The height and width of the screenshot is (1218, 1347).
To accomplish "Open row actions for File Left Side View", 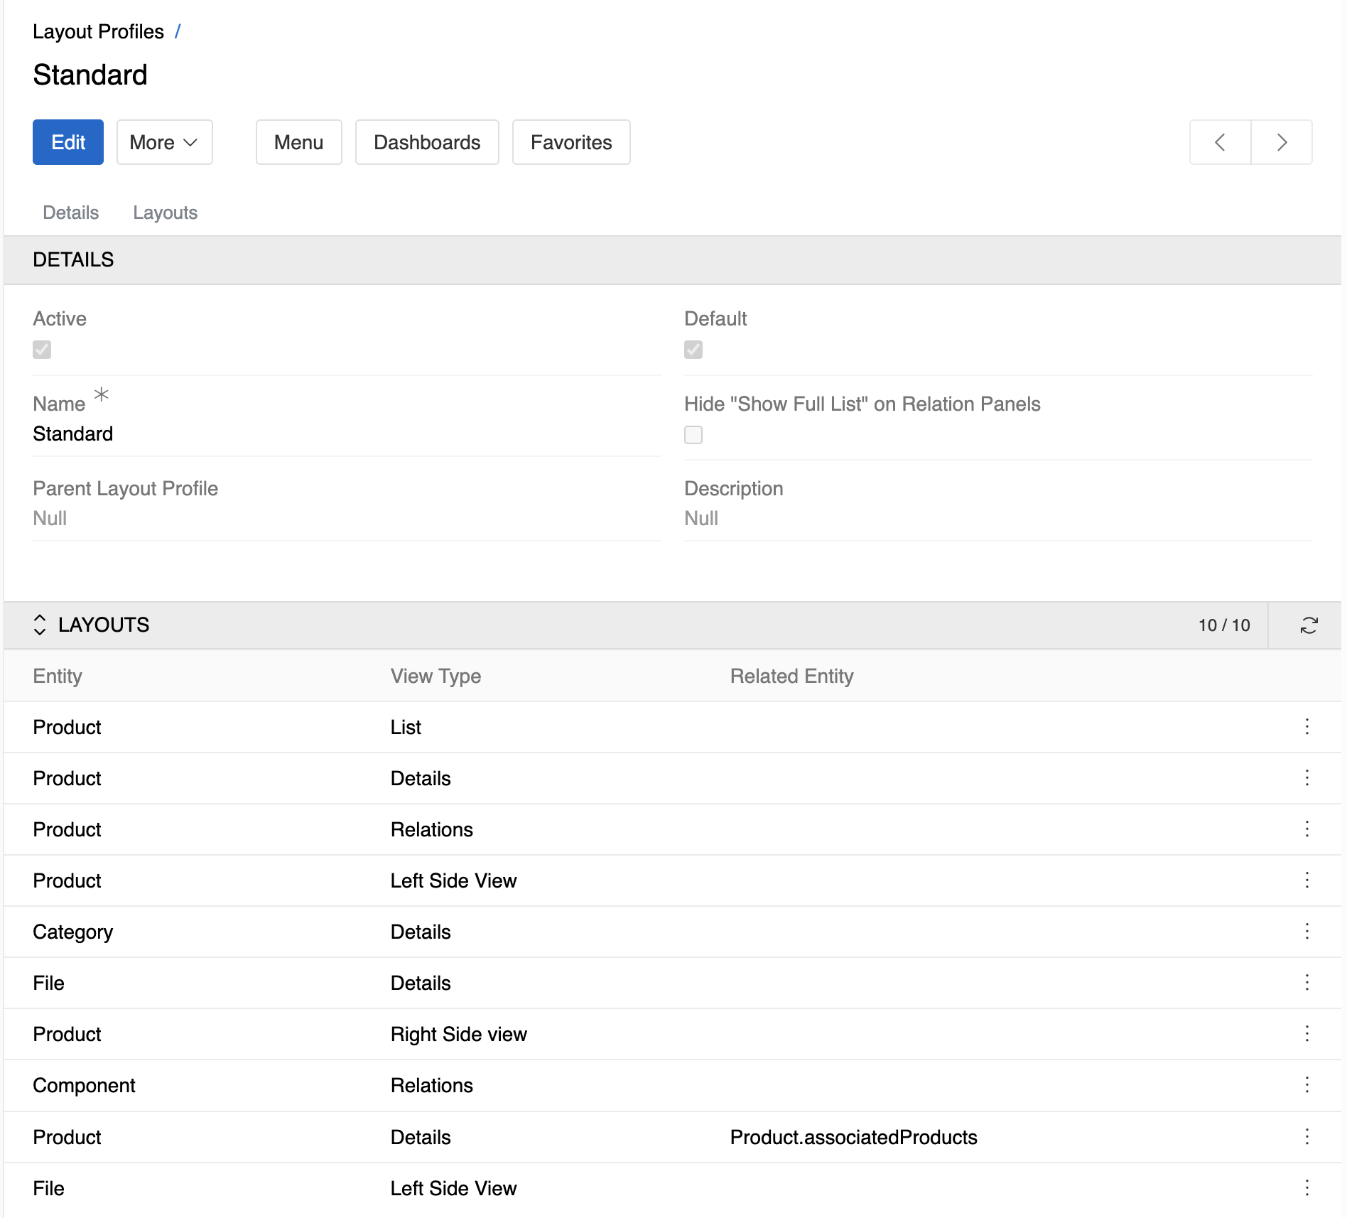I will tap(1307, 1187).
